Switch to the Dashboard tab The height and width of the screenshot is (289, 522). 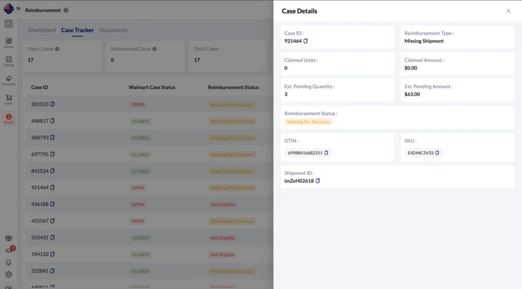(42, 30)
